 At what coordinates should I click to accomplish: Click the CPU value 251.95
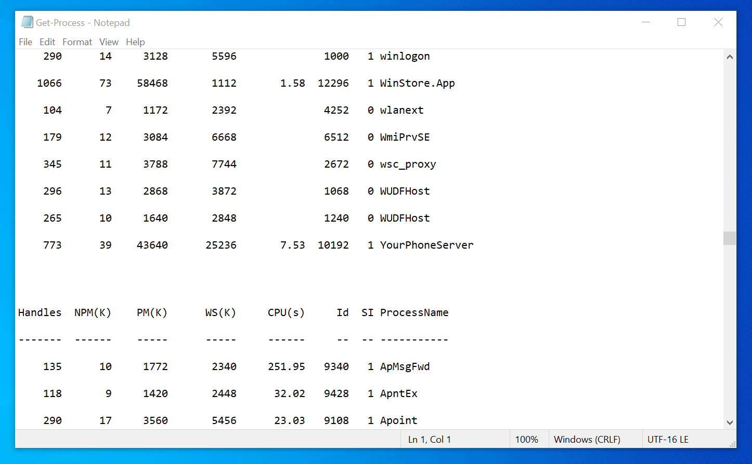pyautogui.click(x=287, y=366)
